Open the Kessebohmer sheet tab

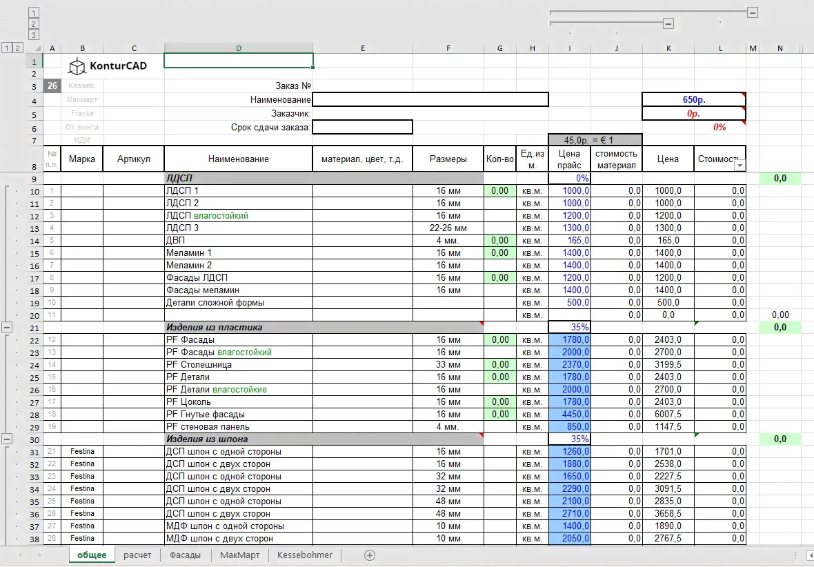305,555
